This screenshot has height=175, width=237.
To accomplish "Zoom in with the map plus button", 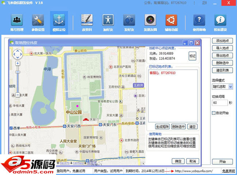I will coord(18,63).
